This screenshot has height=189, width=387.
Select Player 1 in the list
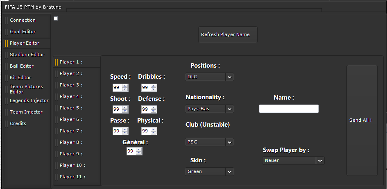tap(77, 62)
